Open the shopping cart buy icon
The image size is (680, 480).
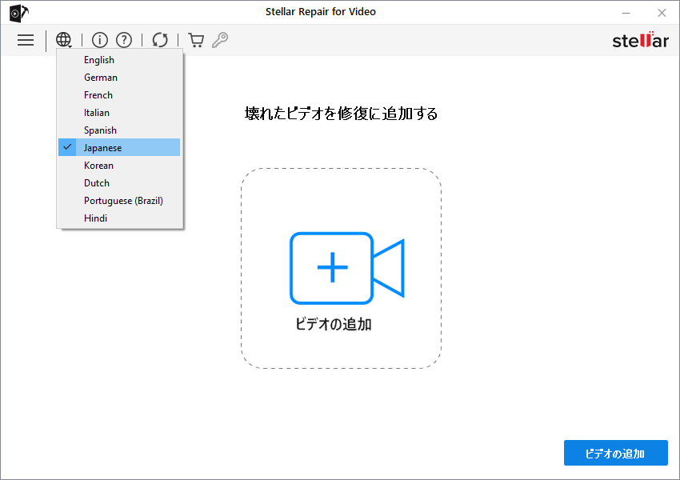[x=196, y=40]
